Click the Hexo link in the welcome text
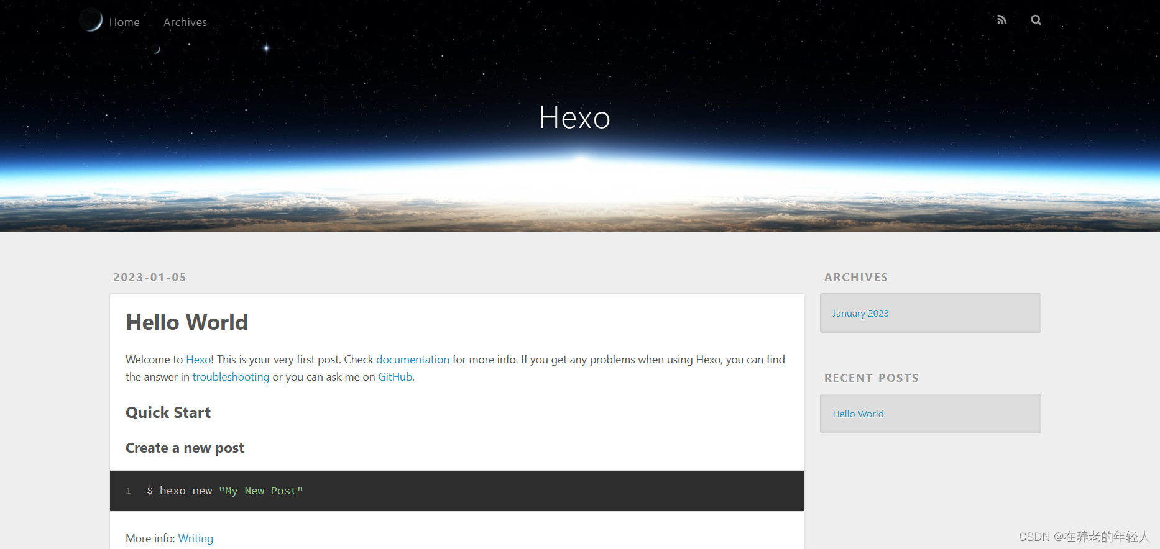The image size is (1160, 549). point(198,359)
